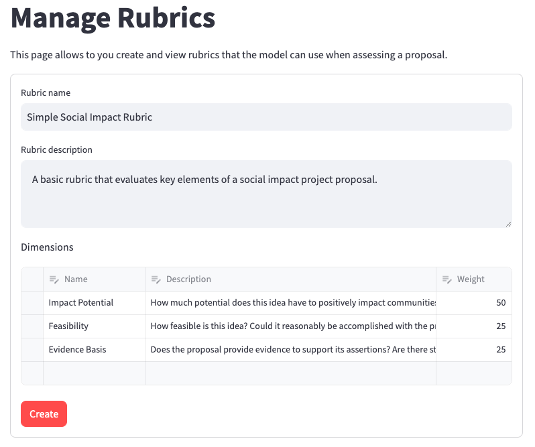Screen dimensions: 535x447
Task: Click the empty new row Name cell
Action: coord(94,373)
